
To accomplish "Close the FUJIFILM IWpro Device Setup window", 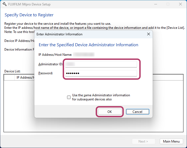I will coord(180,4).
